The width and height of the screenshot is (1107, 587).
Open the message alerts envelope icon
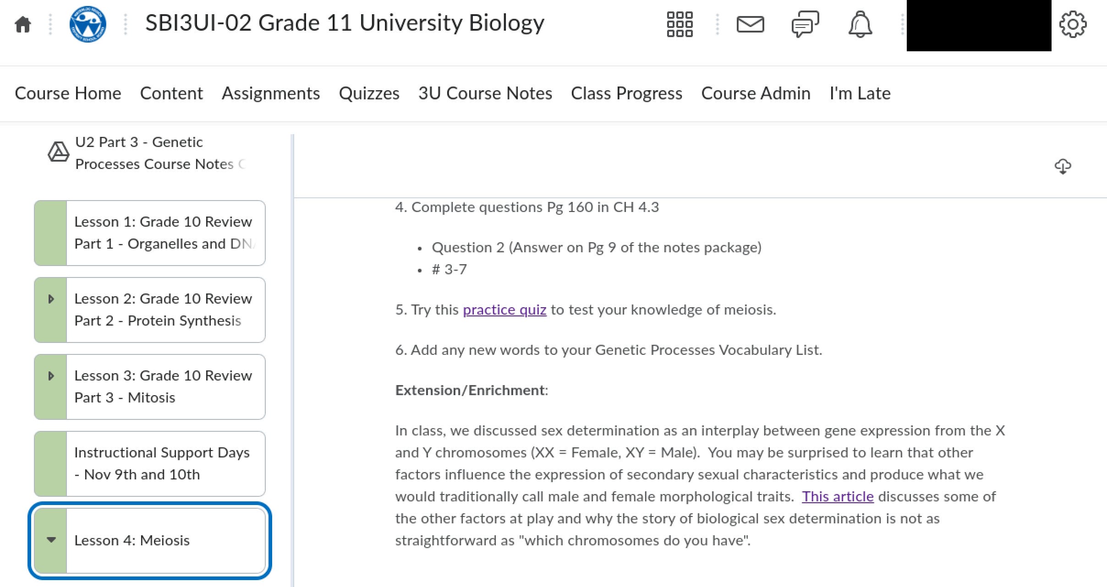coord(750,24)
